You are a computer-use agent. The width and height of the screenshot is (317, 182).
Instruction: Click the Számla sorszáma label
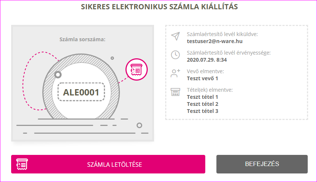pos(82,39)
